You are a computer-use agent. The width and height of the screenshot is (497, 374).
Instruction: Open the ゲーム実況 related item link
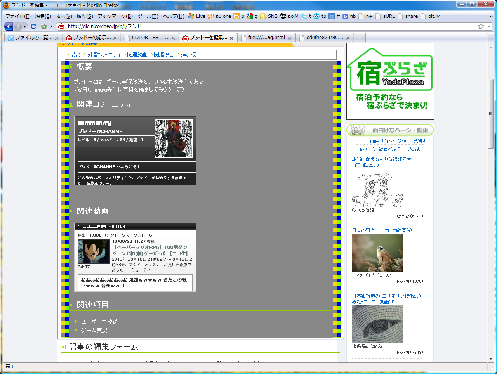tap(94, 331)
